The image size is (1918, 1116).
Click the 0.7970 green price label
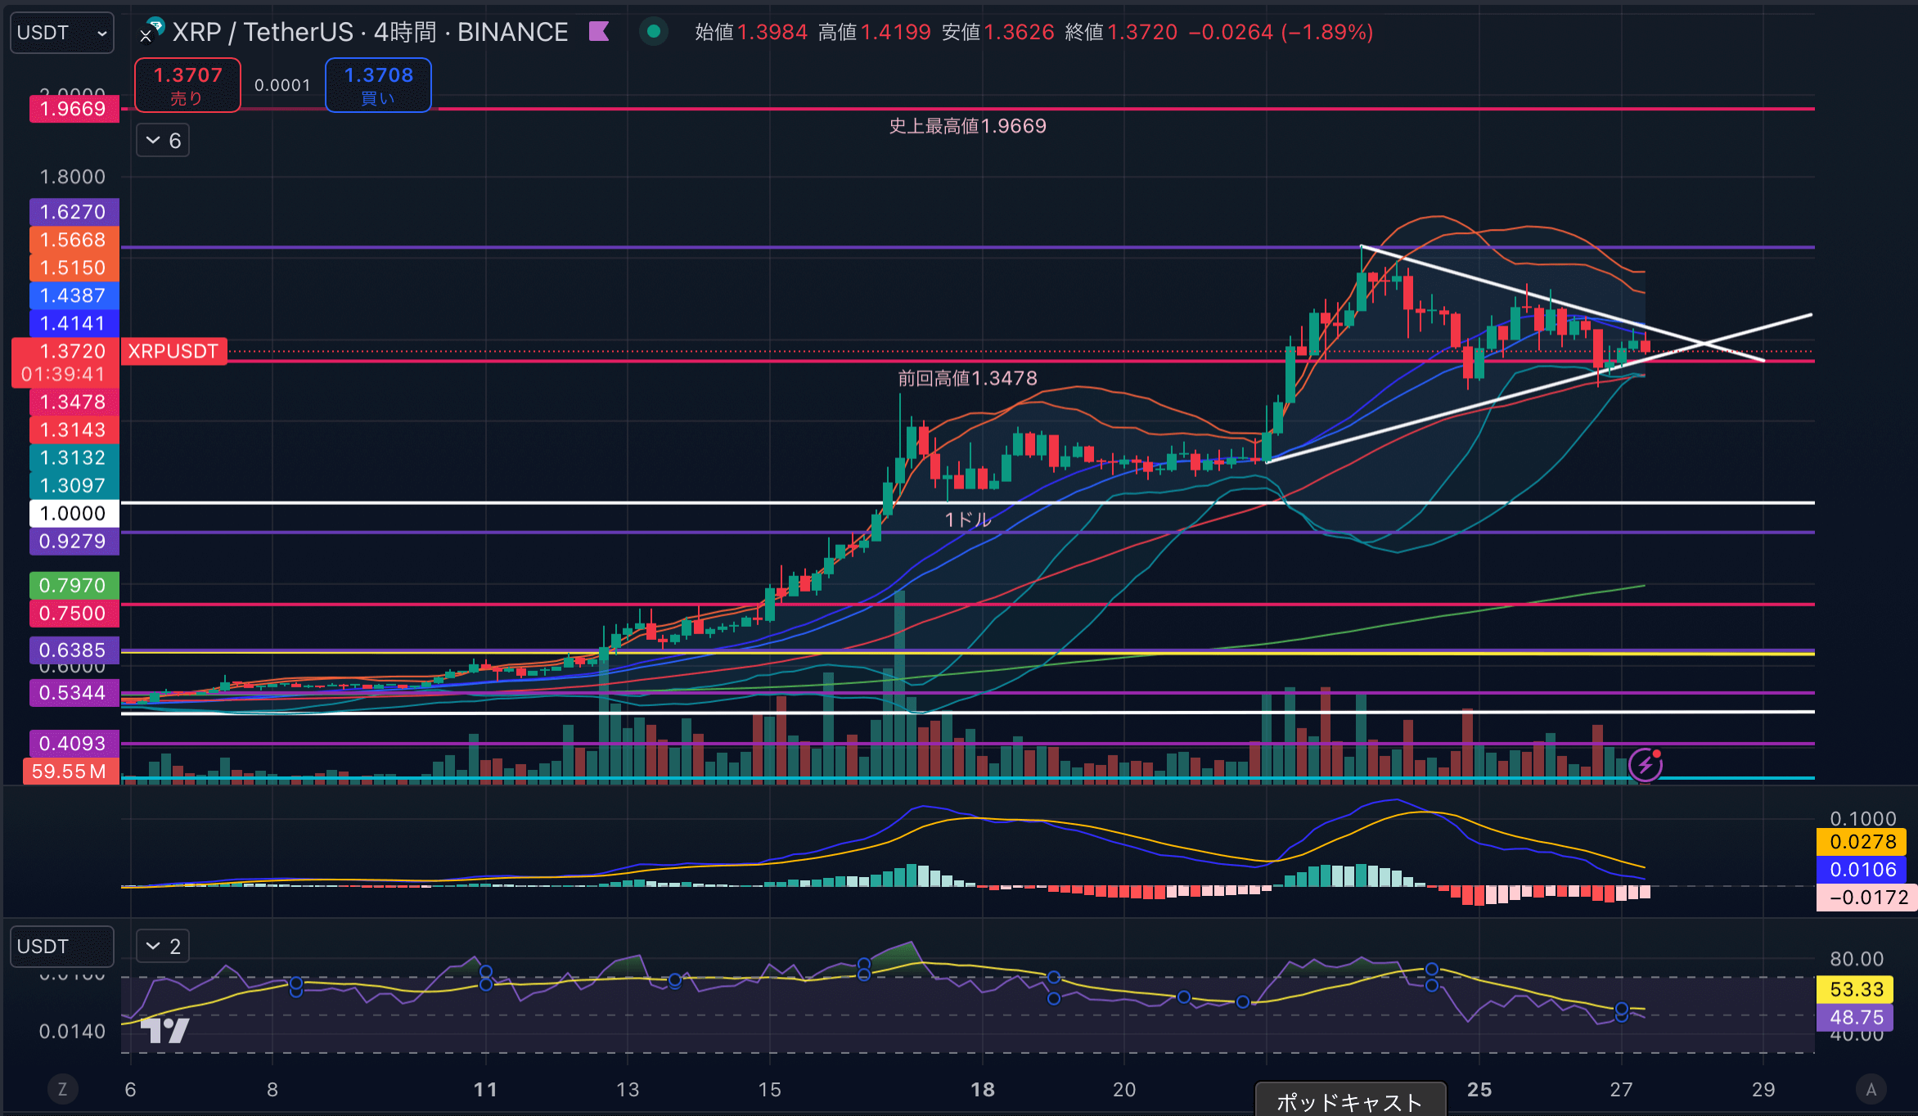[74, 585]
